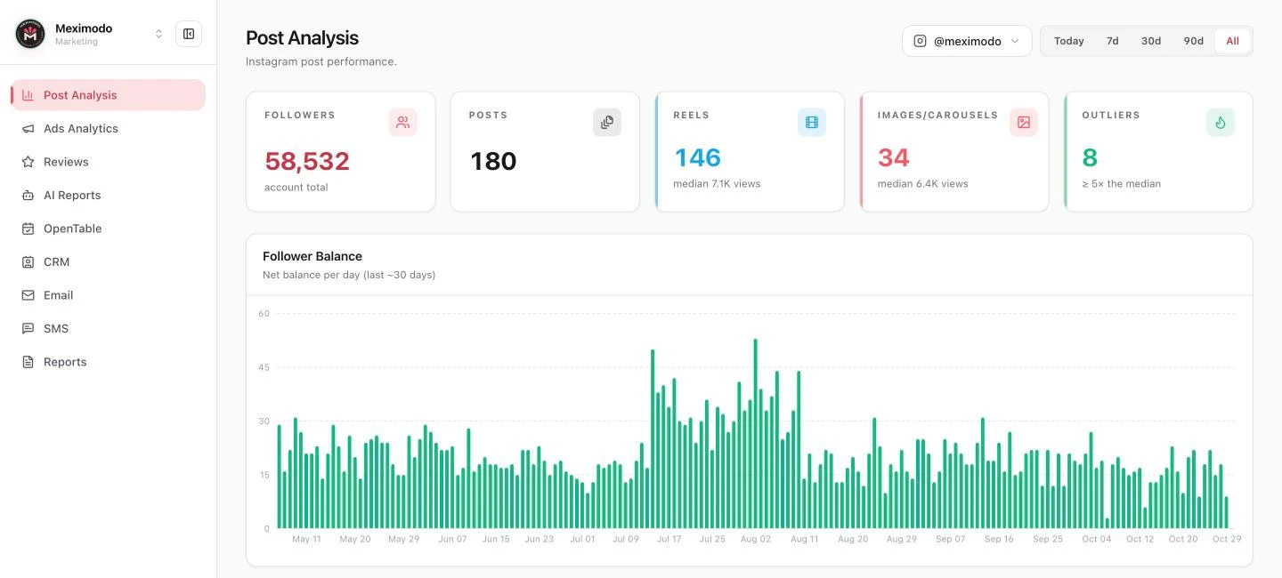Open the Reviews section
The height and width of the screenshot is (578, 1282).
tap(108, 162)
